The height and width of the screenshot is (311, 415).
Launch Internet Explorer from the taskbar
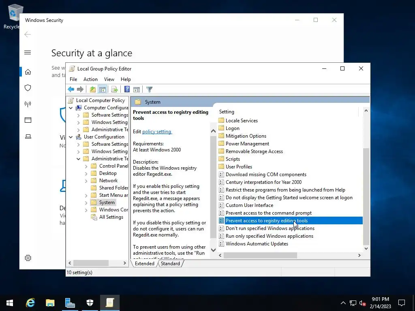(x=30, y=302)
